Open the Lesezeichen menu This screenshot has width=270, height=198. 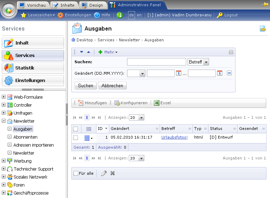click(x=38, y=15)
